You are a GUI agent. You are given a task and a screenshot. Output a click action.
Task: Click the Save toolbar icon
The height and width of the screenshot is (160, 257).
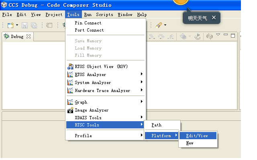[x=24, y=25]
